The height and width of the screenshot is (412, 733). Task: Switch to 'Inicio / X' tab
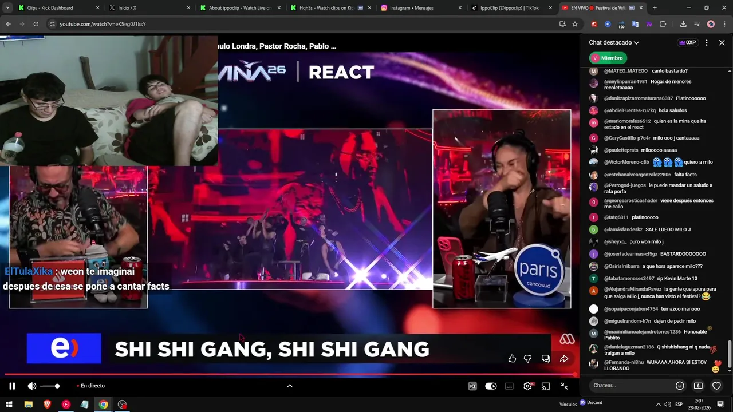[148, 8]
